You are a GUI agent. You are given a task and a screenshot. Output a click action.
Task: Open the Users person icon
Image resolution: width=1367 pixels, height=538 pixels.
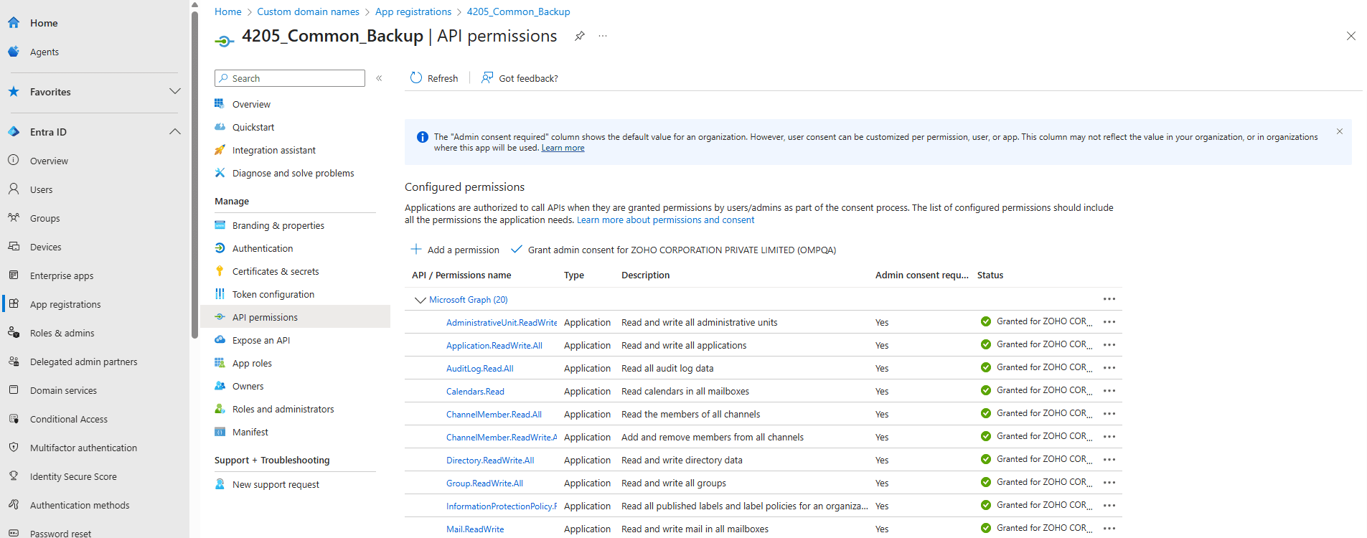pyautogui.click(x=14, y=189)
